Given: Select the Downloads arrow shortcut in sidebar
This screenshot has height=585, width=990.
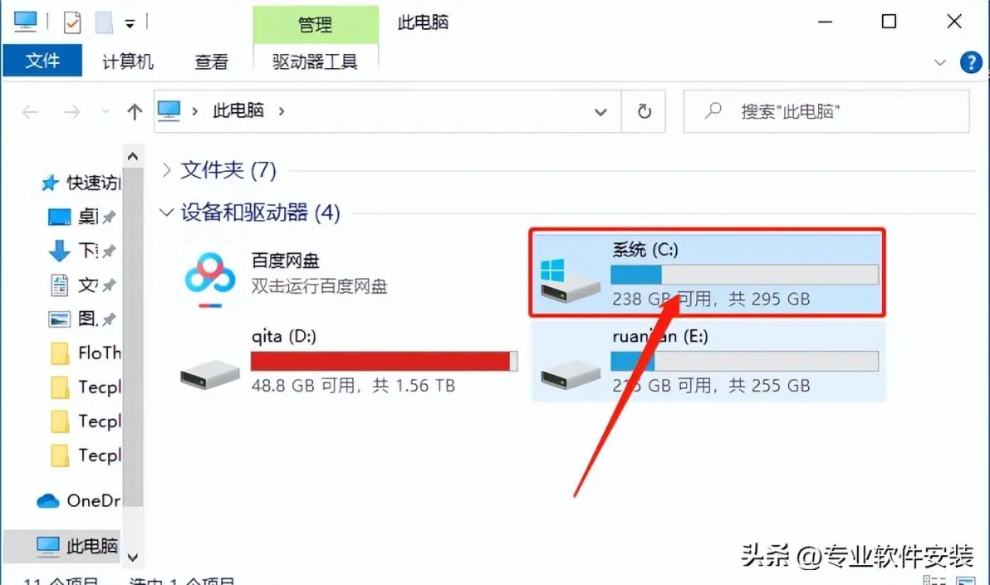Looking at the screenshot, I should 59,251.
